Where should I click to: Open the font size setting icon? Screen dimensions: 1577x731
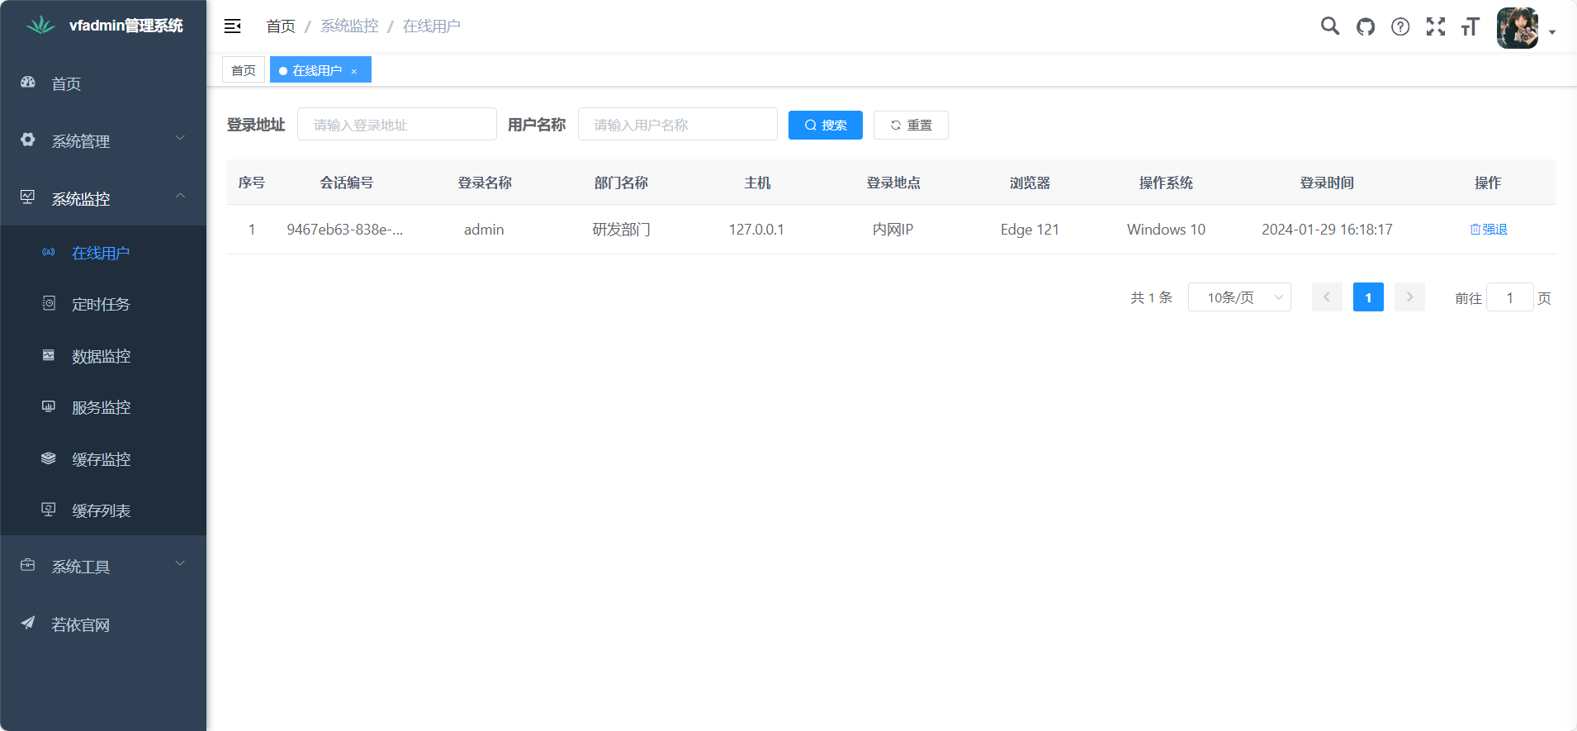(x=1470, y=26)
